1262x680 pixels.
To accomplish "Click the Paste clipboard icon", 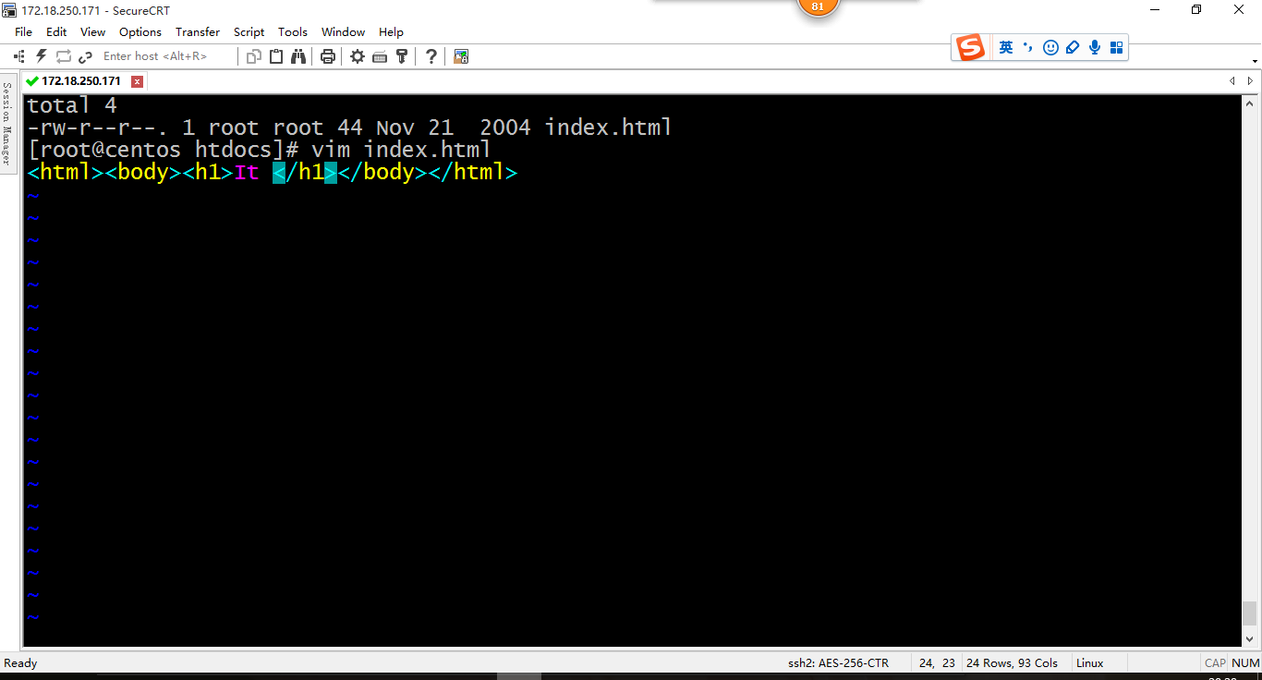I will 276,56.
